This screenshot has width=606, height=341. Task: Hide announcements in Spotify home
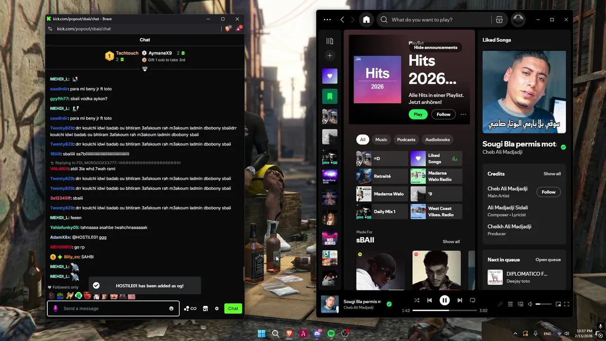point(436,47)
